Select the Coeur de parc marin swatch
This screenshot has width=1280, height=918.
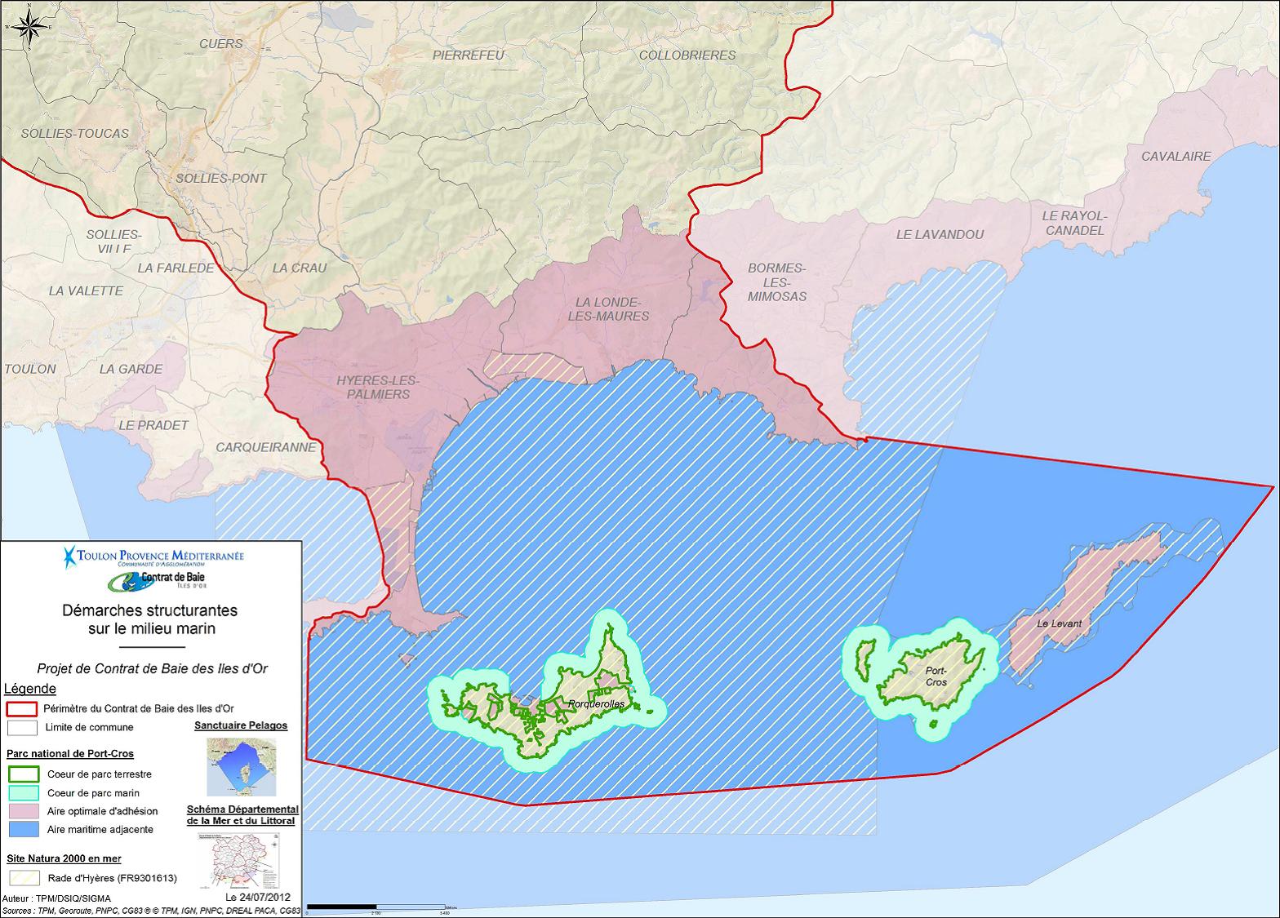point(22,792)
